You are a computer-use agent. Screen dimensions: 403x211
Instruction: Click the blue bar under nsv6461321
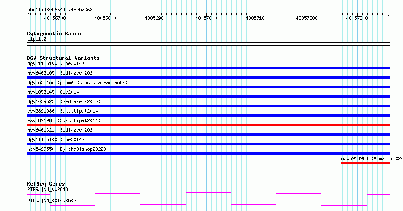pyautogui.click(x=208, y=134)
